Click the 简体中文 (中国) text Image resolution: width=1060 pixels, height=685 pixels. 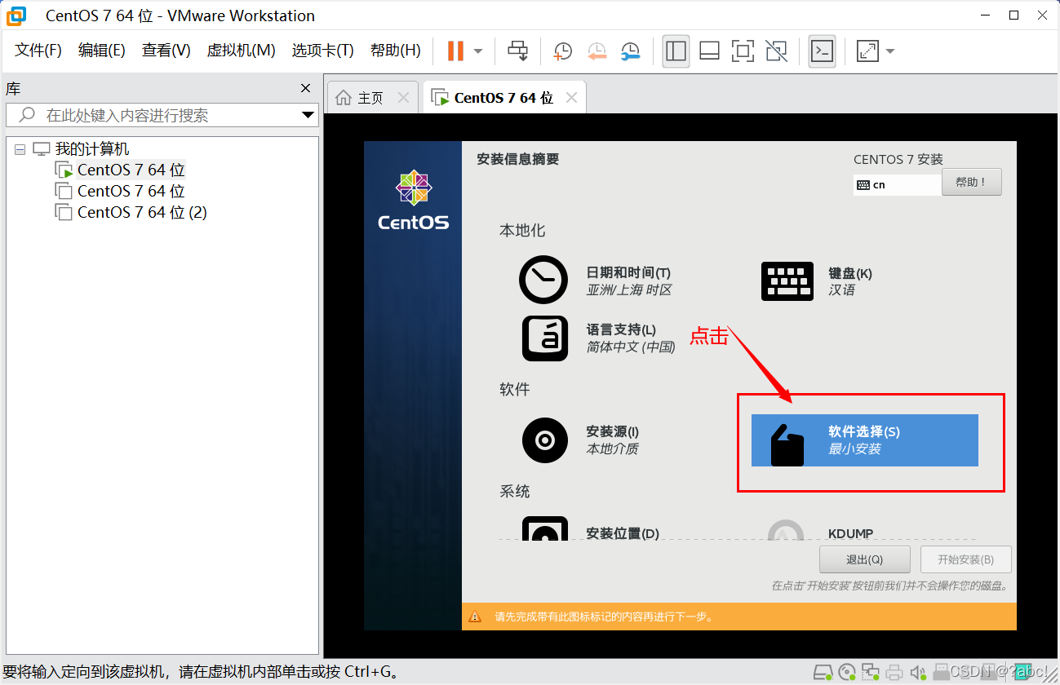[x=631, y=347]
